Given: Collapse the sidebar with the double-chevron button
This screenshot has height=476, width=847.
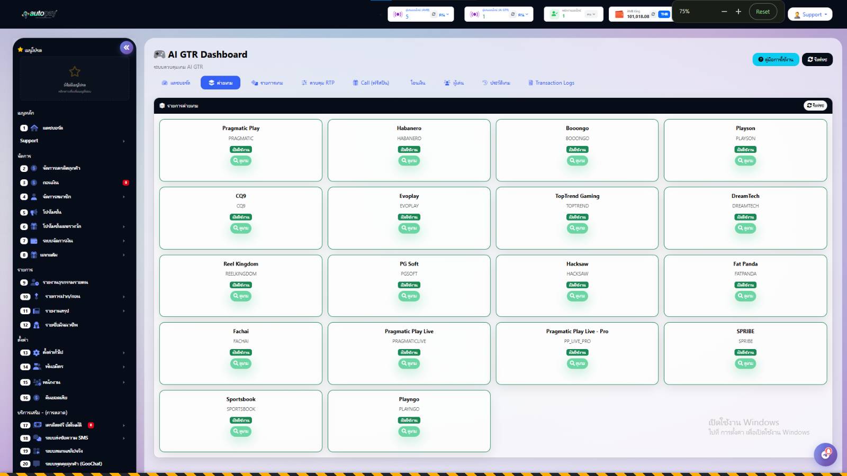Looking at the screenshot, I should coord(127,48).
